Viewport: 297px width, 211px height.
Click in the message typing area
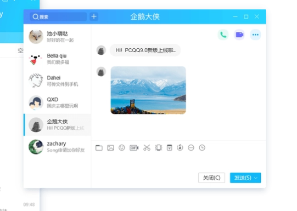(x=178, y=162)
